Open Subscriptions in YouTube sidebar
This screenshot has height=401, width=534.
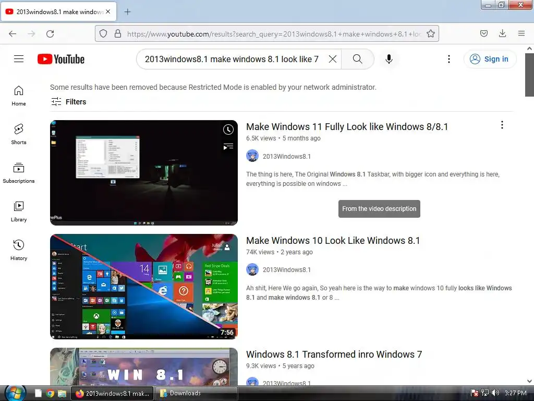[x=19, y=173]
